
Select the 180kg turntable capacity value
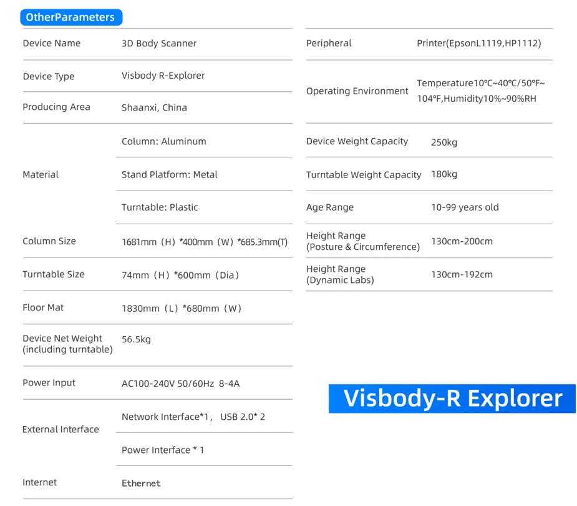tap(444, 174)
